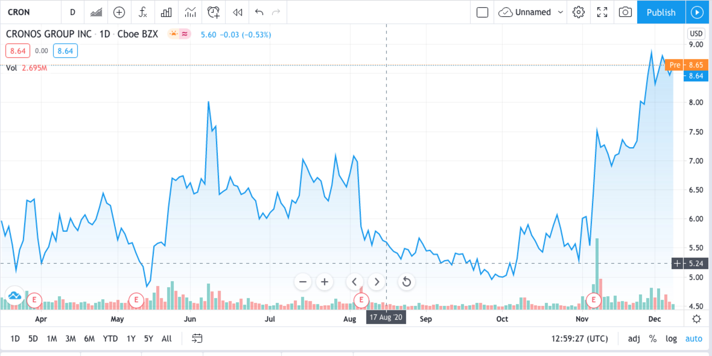Image resolution: width=712 pixels, height=356 pixels.
Task: Open the USD currency selector
Action: [x=696, y=34]
